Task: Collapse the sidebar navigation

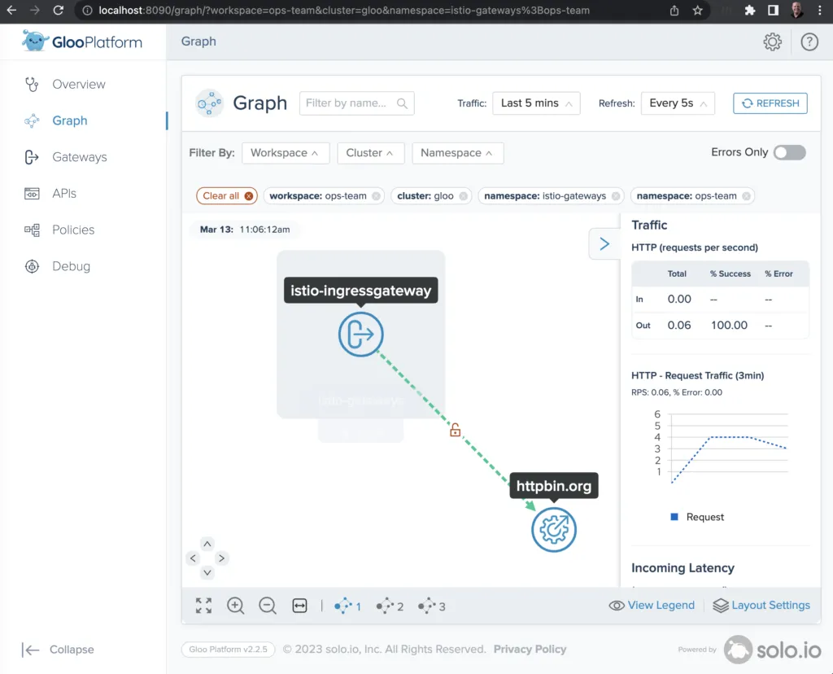Action: (58, 650)
